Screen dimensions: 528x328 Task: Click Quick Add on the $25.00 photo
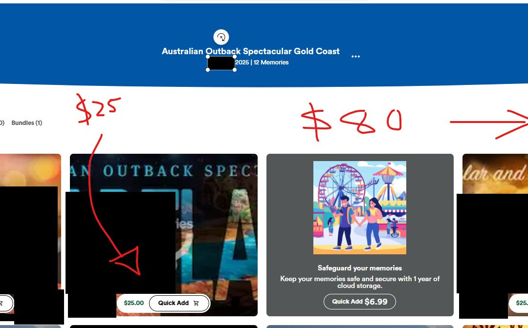[179, 303]
